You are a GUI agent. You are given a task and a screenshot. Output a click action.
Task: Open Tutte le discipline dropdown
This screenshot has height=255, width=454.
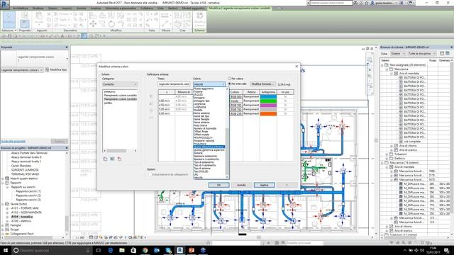pos(421,54)
